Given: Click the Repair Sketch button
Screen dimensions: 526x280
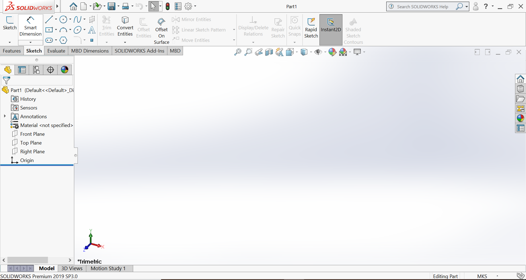Looking at the screenshot, I should coord(278,27).
